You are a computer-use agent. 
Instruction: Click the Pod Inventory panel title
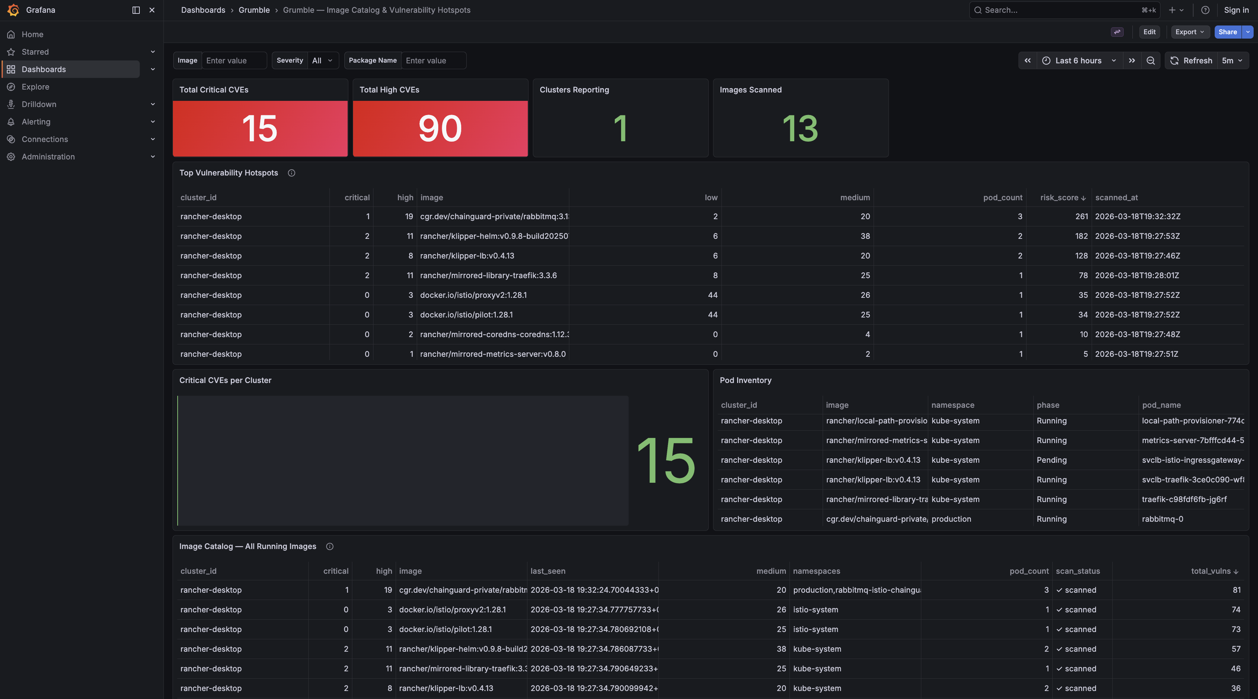tap(745, 380)
